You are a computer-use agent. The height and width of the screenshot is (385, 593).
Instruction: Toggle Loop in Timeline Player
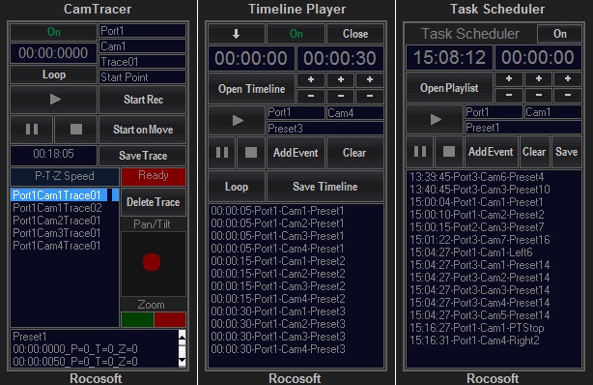[x=237, y=187]
